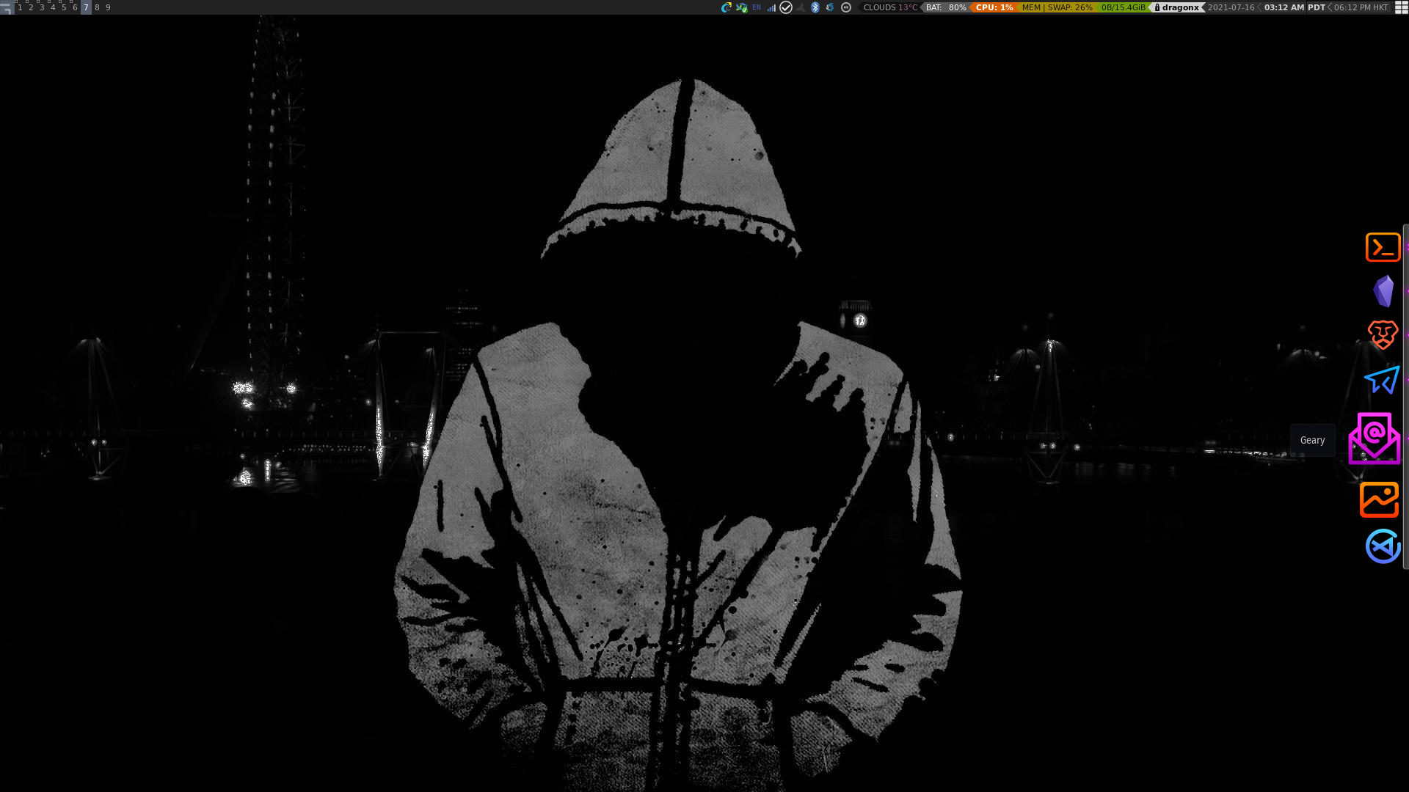The image size is (1409, 792).
Task: Launch Visual Studio Code dock icon
Action: (x=1383, y=546)
